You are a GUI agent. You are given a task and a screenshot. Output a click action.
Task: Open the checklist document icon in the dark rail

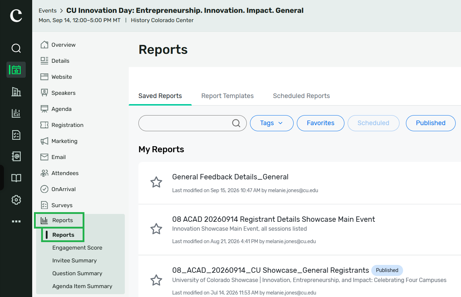tap(16, 135)
